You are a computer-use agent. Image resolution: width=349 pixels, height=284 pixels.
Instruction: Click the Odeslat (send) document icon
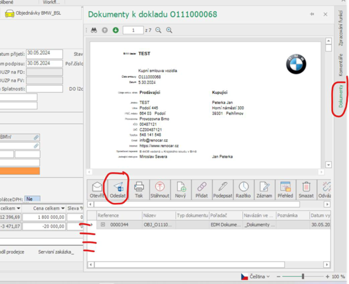118,189
